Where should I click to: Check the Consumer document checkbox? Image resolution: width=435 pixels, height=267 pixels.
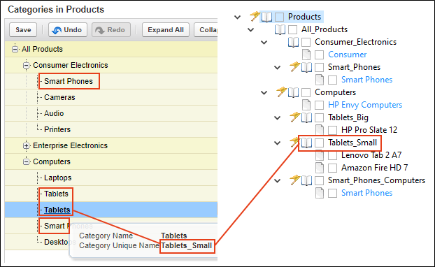click(x=320, y=55)
